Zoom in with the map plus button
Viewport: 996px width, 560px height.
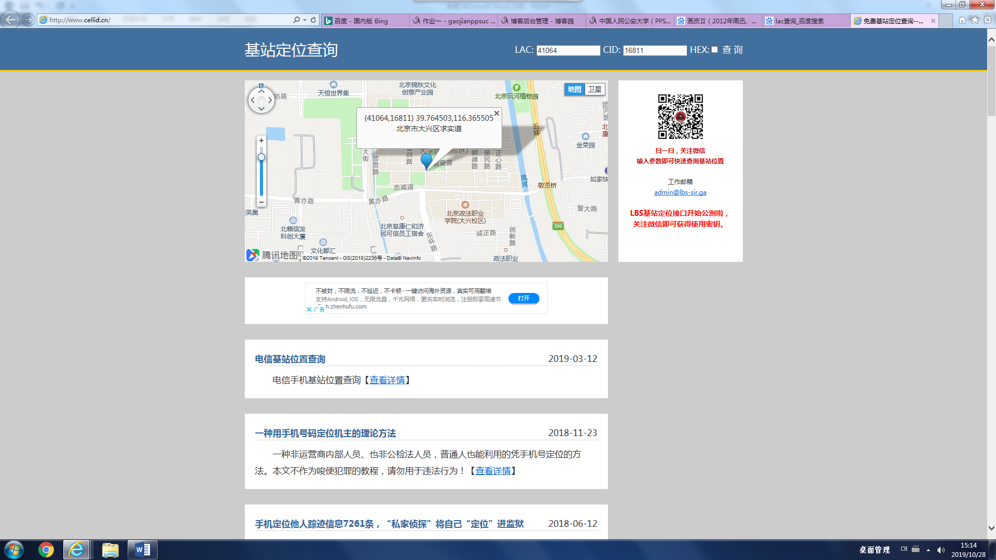pos(261,141)
